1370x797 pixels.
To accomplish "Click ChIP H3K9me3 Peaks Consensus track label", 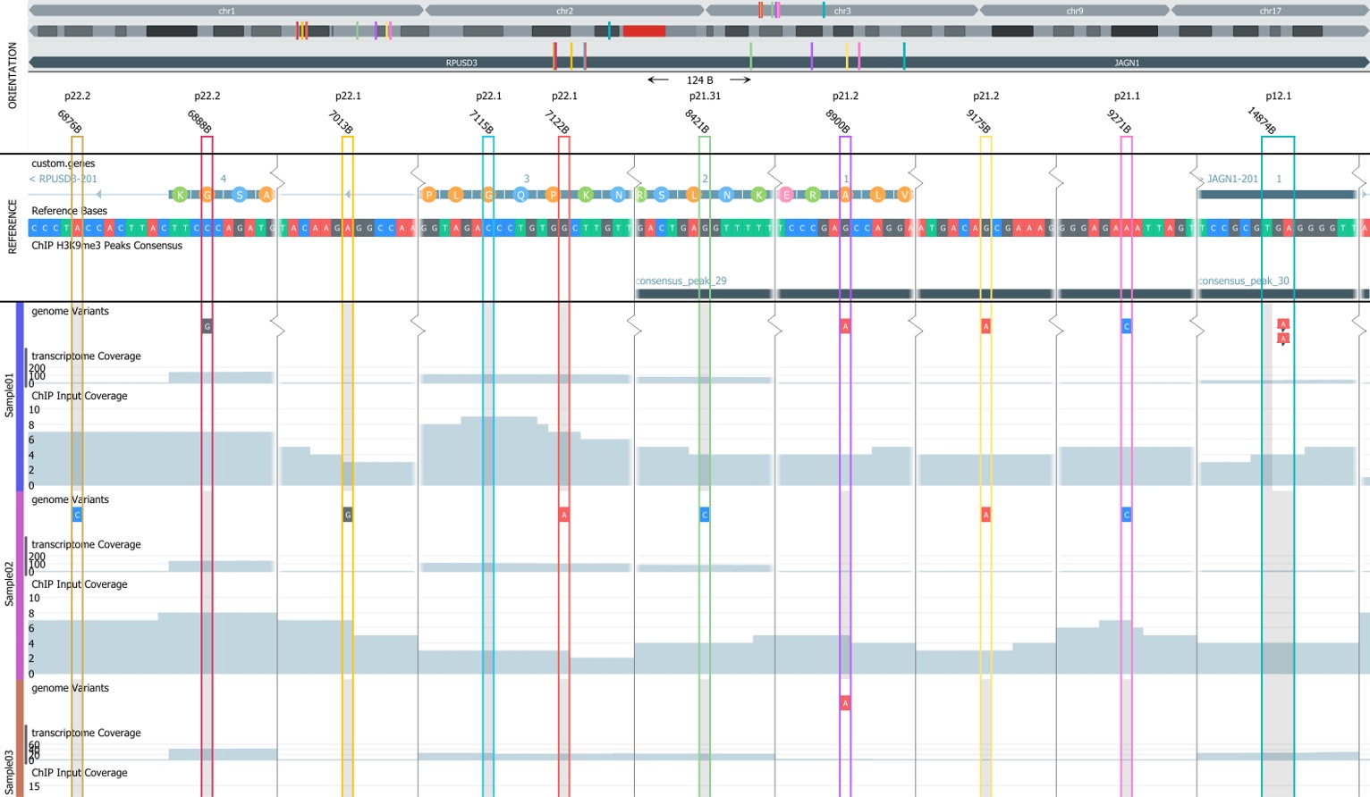I will coord(106,245).
